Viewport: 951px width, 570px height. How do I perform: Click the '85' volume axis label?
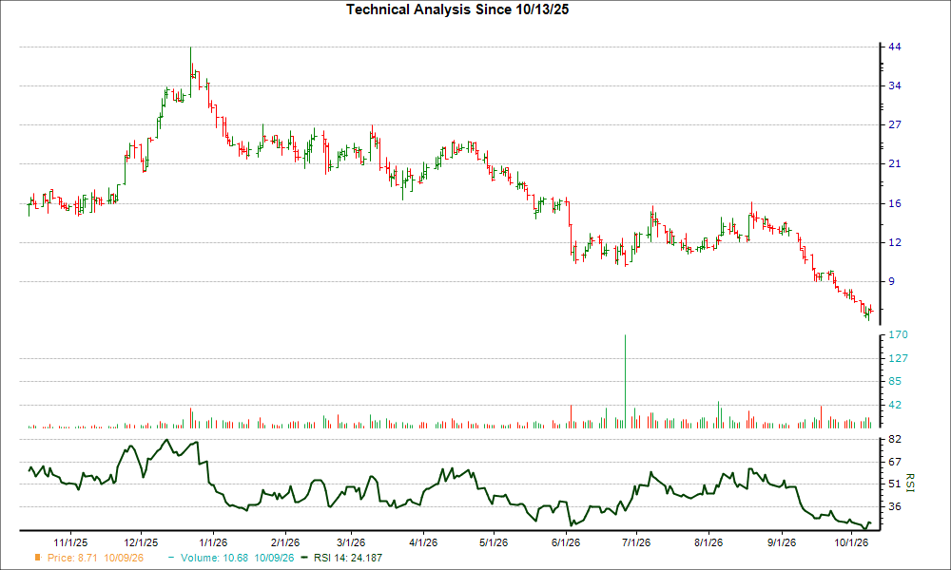895,382
